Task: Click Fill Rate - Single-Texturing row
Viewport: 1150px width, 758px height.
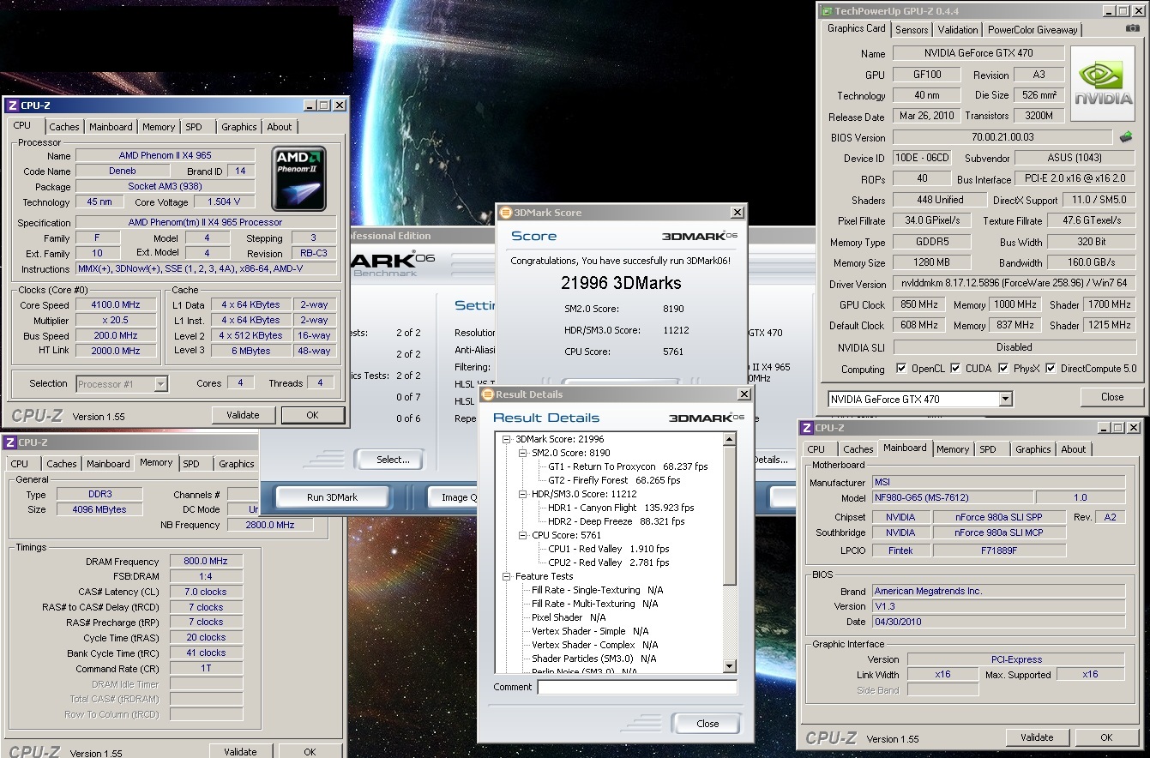Action: (597, 590)
